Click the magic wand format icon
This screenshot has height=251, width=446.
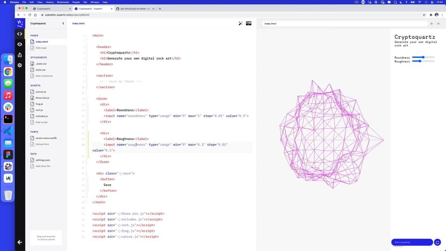[x=241, y=24]
